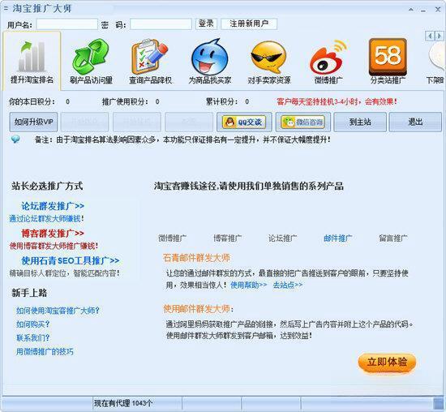Switch to the 留言推广 tab
446x412 pixels.
(x=393, y=238)
